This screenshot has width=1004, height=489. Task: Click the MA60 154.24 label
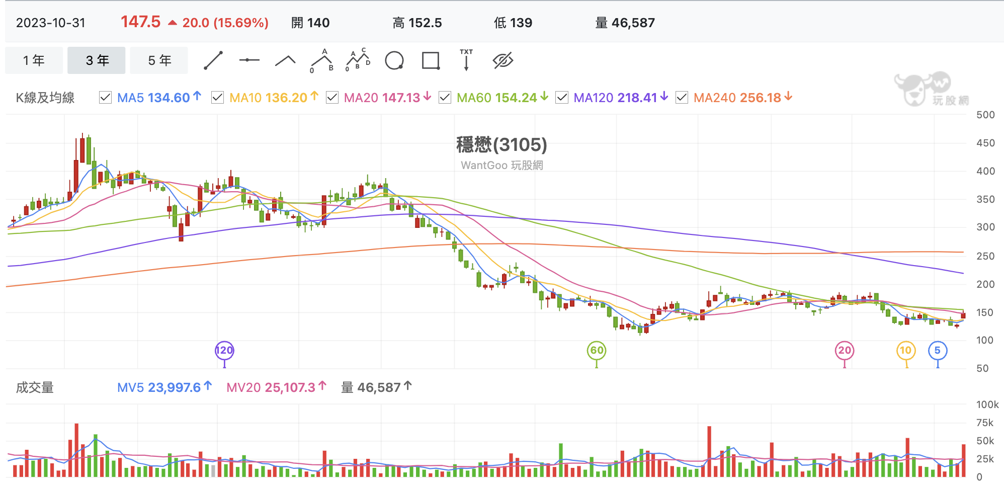[502, 98]
